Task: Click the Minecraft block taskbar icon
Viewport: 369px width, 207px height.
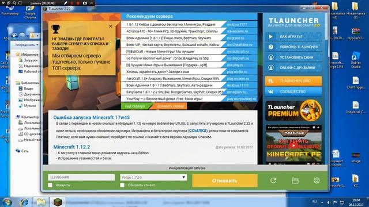Action: click(x=58, y=202)
